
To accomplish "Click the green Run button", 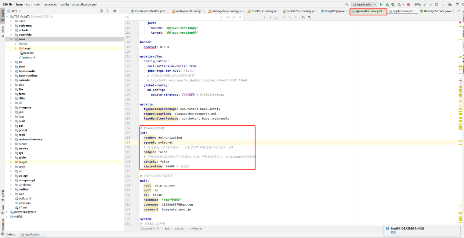I will coord(381,4).
